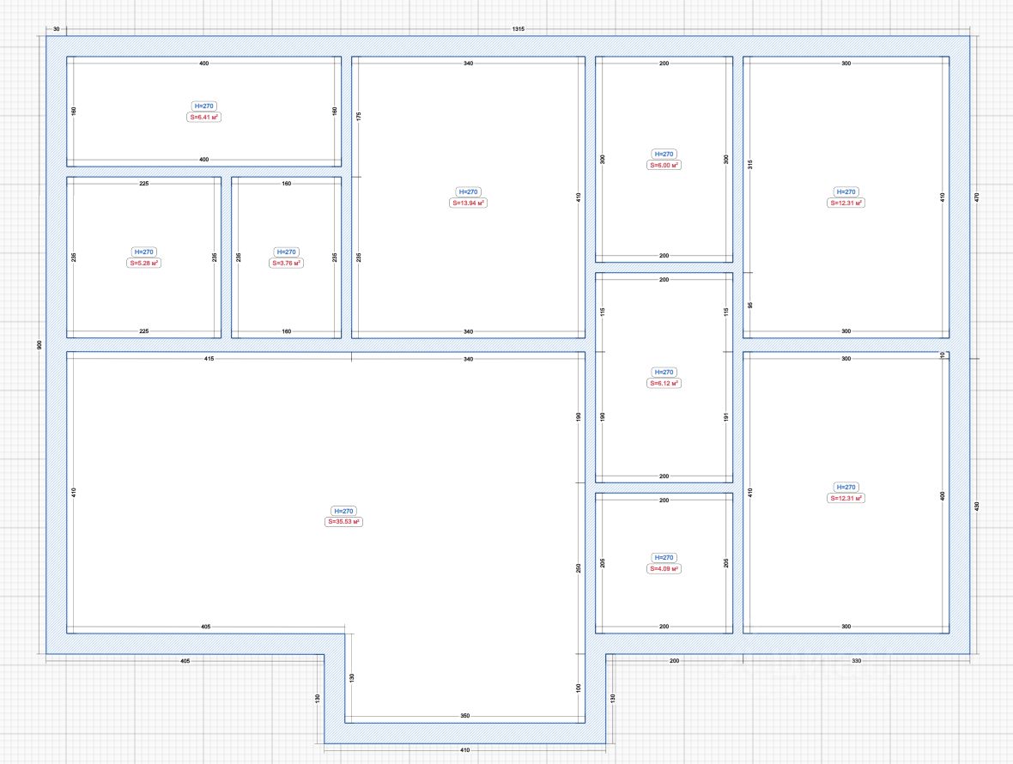The width and height of the screenshot is (1013, 764).
Task: Click the S=6.00 м² area label
Action: [x=664, y=166]
